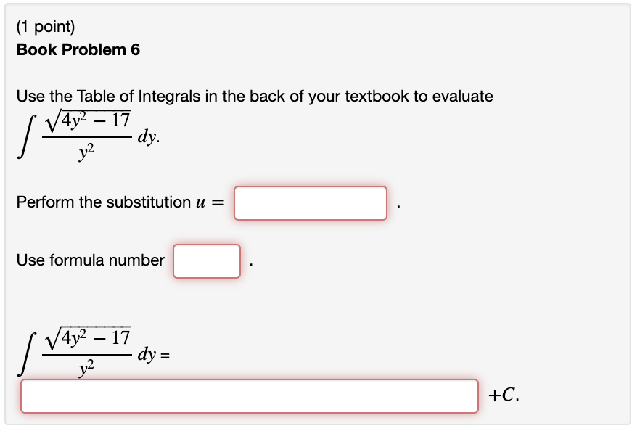Screen dimensions: 640x431
Task: Click the Use formula number label
Action: [x=91, y=260]
